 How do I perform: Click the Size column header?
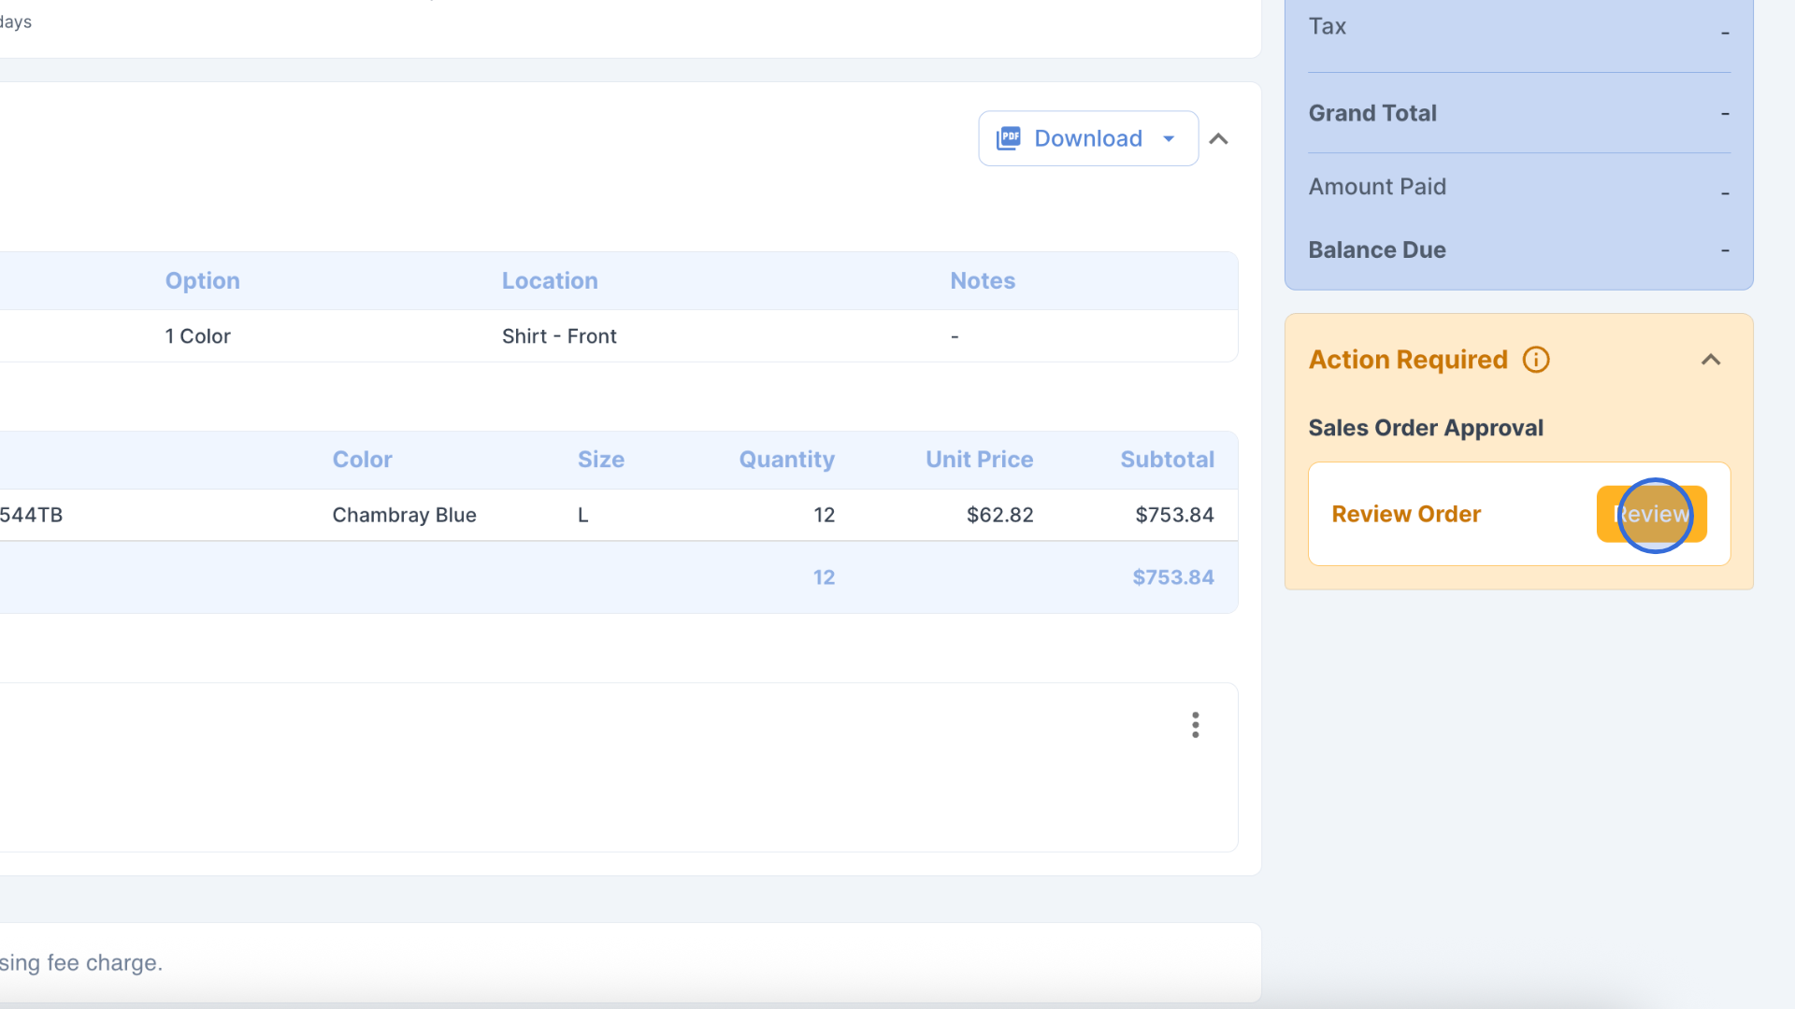click(x=600, y=460)
